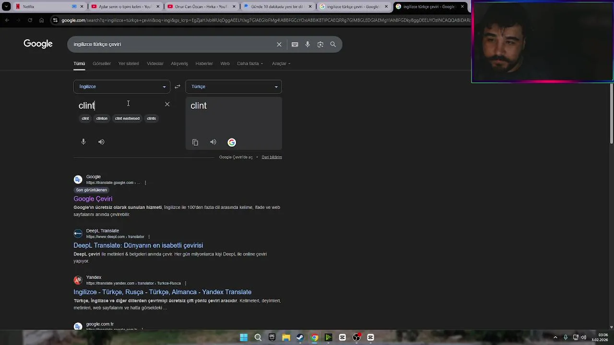This screenshot has width=614, height=345.
Task: Click the browser address bar URL
Action: coord(265,20)
